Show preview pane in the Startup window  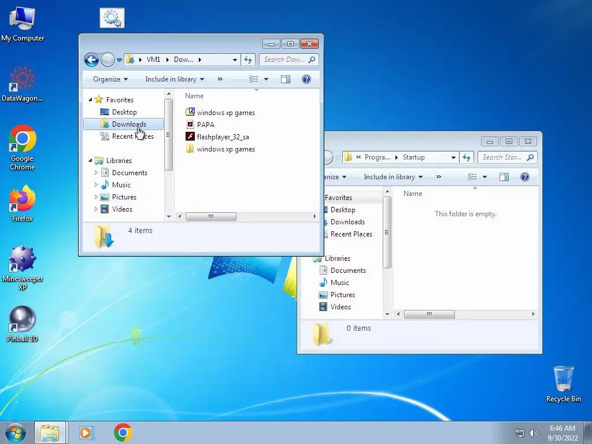(x=504, y=177)
